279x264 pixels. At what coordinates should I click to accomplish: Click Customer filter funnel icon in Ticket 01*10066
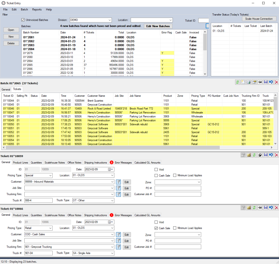point(118,235)
